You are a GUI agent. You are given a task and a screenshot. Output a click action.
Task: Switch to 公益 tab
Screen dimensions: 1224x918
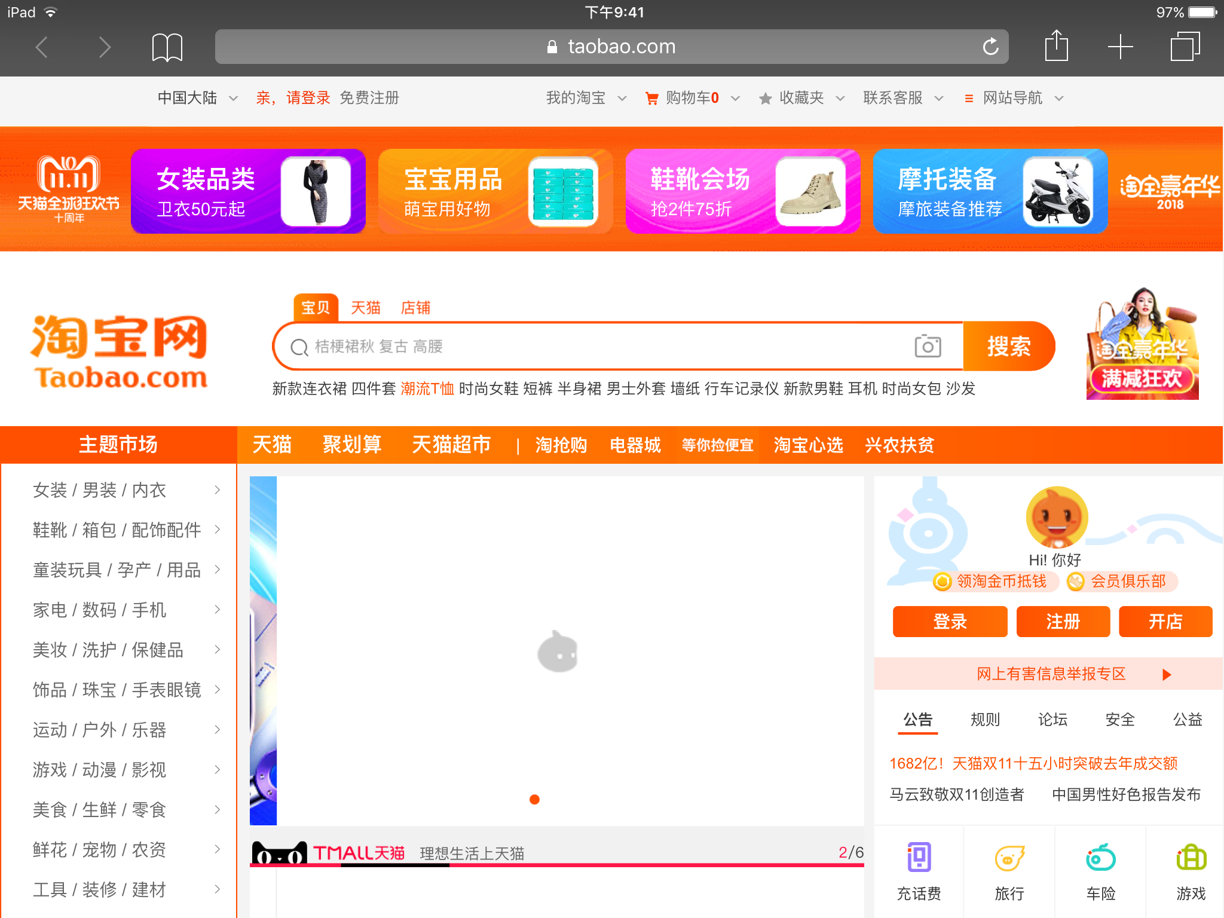(x=1188, y=720)
